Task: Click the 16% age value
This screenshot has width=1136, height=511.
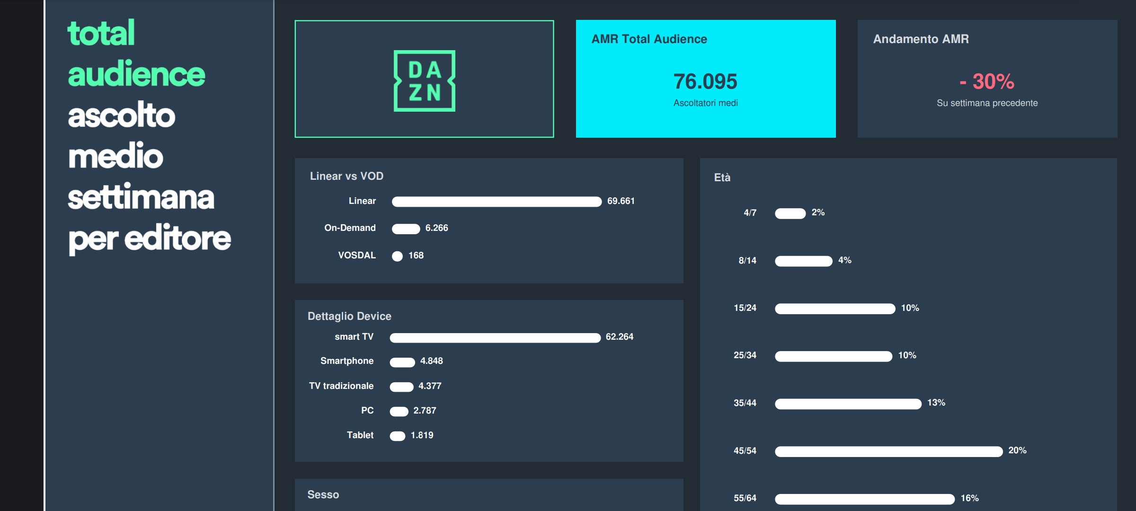Action: pos(969,498)
